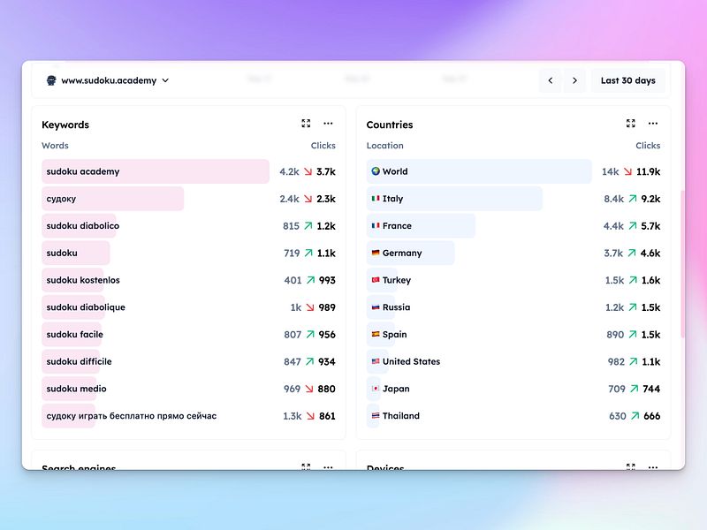Screen dimensions: 707x530
Task: Click the Russia flag icon
Action: click(x=376, y=307)
